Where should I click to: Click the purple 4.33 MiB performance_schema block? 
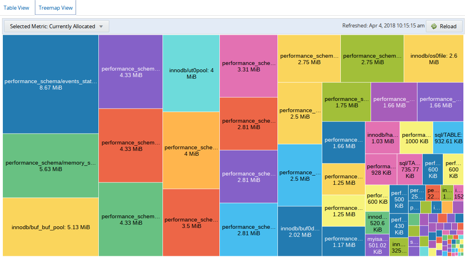pos(131,72)
